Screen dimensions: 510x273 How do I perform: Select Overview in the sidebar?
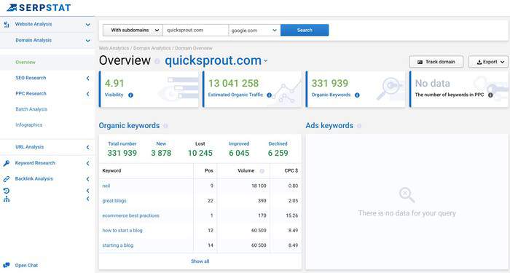coord(25,62)
